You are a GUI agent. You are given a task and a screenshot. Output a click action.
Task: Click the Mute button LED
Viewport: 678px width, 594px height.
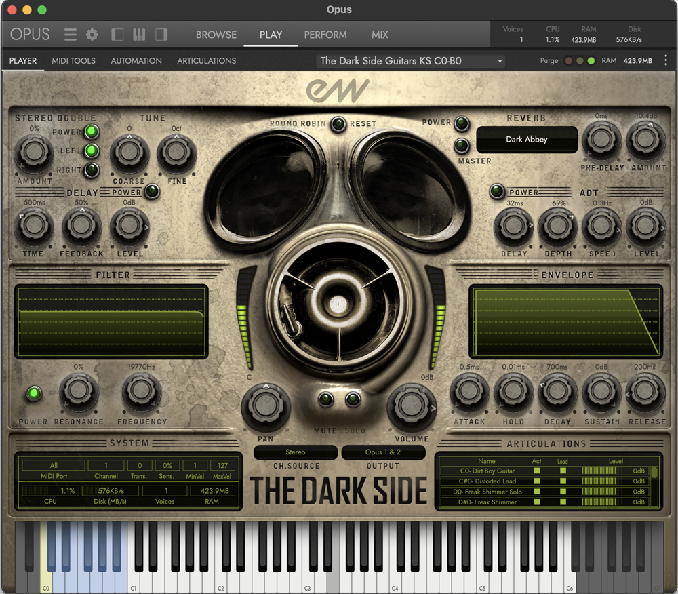click(327, 399)
